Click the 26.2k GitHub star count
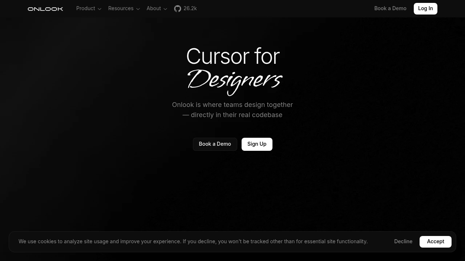The height and width of the screenshot is (261, 465). click(190, 9)
